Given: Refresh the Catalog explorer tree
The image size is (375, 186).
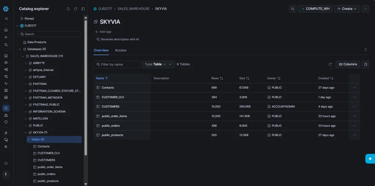Looking at the screenshot, I should pyautogui.click(x=75, y=9).
